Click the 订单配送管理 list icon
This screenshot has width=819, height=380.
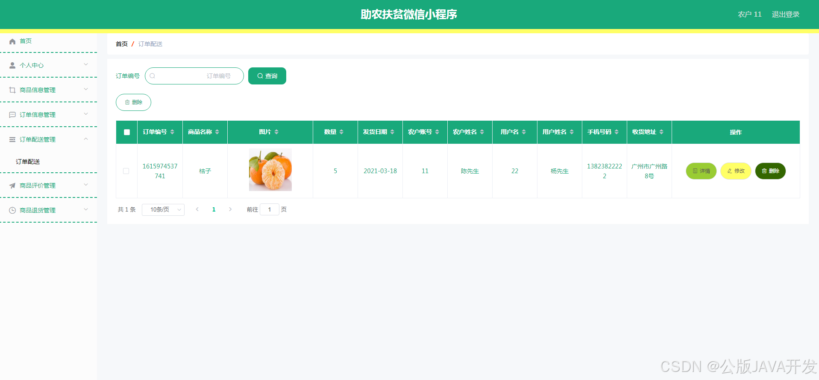[12, 139]
